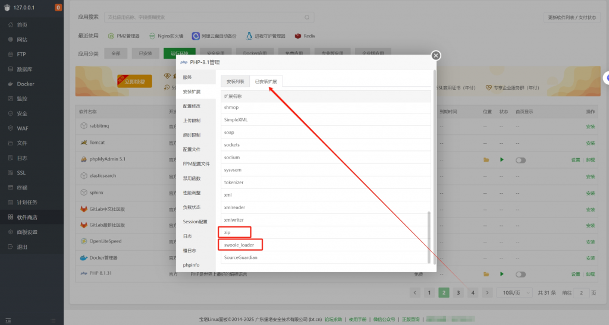Open the 终端 terminal sidebar item

22,187
